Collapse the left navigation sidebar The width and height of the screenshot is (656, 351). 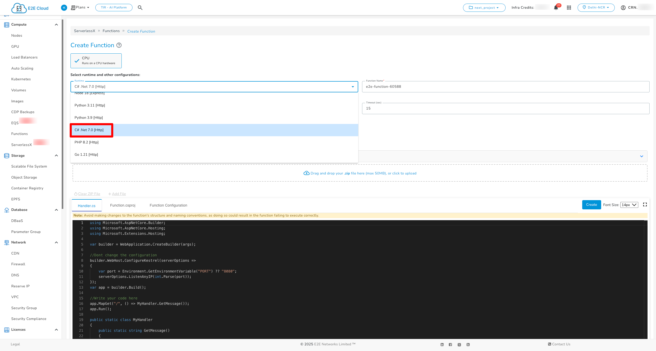coord(64,7)
